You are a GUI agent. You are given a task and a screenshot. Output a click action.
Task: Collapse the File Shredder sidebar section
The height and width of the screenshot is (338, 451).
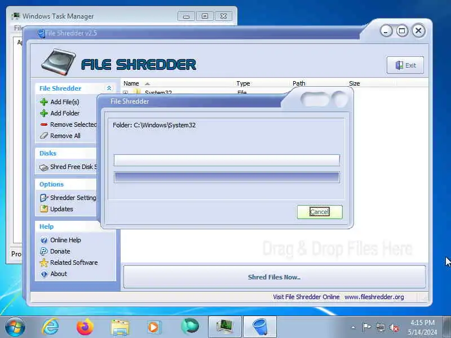point(109,88)
